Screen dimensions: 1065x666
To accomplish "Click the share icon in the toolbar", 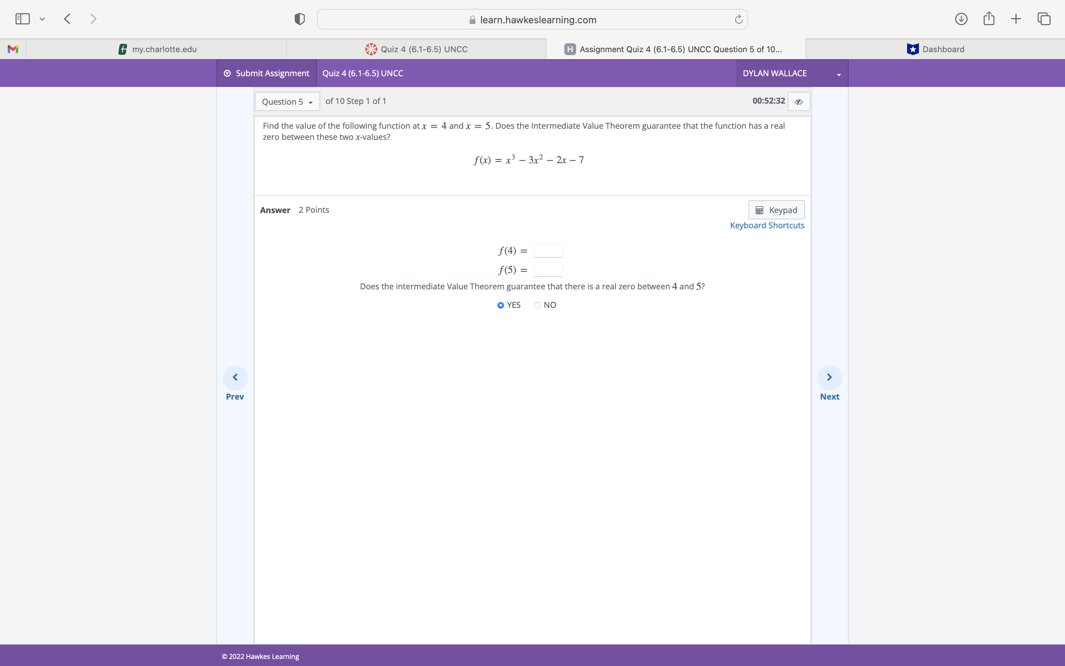I will 988,19.
